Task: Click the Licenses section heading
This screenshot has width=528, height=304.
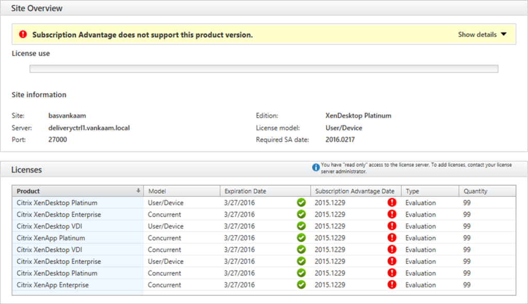Action: tap(27, 170)
